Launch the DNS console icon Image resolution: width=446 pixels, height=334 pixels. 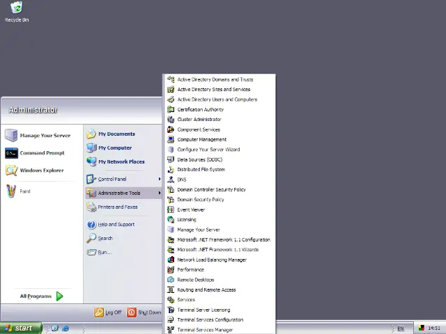point(171,180)
